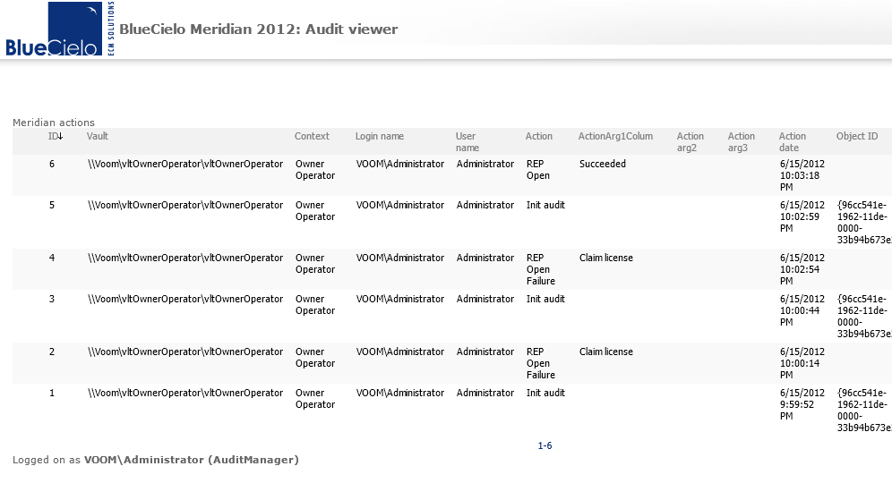Click the Succeeded value in row 6

[603, 164]
